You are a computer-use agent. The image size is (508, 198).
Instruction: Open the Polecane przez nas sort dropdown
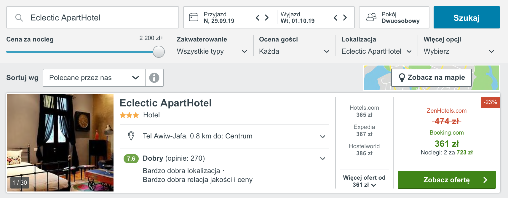(94, 78)
